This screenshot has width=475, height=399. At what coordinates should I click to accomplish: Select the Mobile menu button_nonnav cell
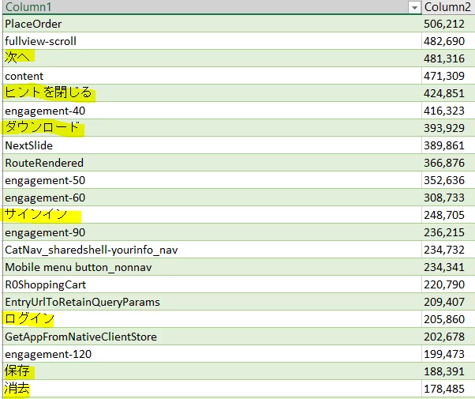coord(212,267)
